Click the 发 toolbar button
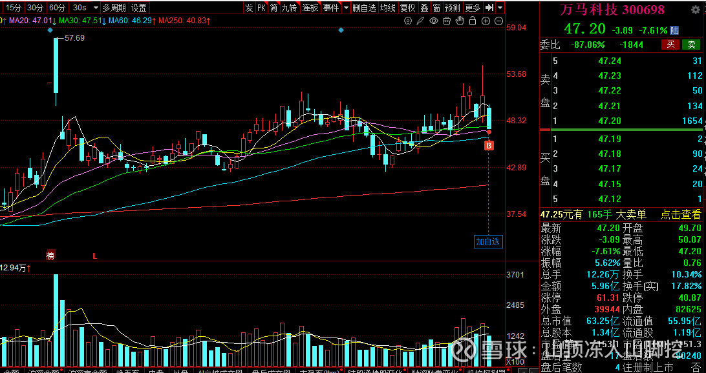 [x=249, y=8]
